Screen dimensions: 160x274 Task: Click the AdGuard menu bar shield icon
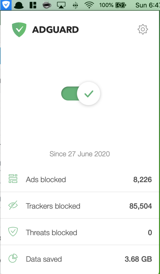coord(6,5)
